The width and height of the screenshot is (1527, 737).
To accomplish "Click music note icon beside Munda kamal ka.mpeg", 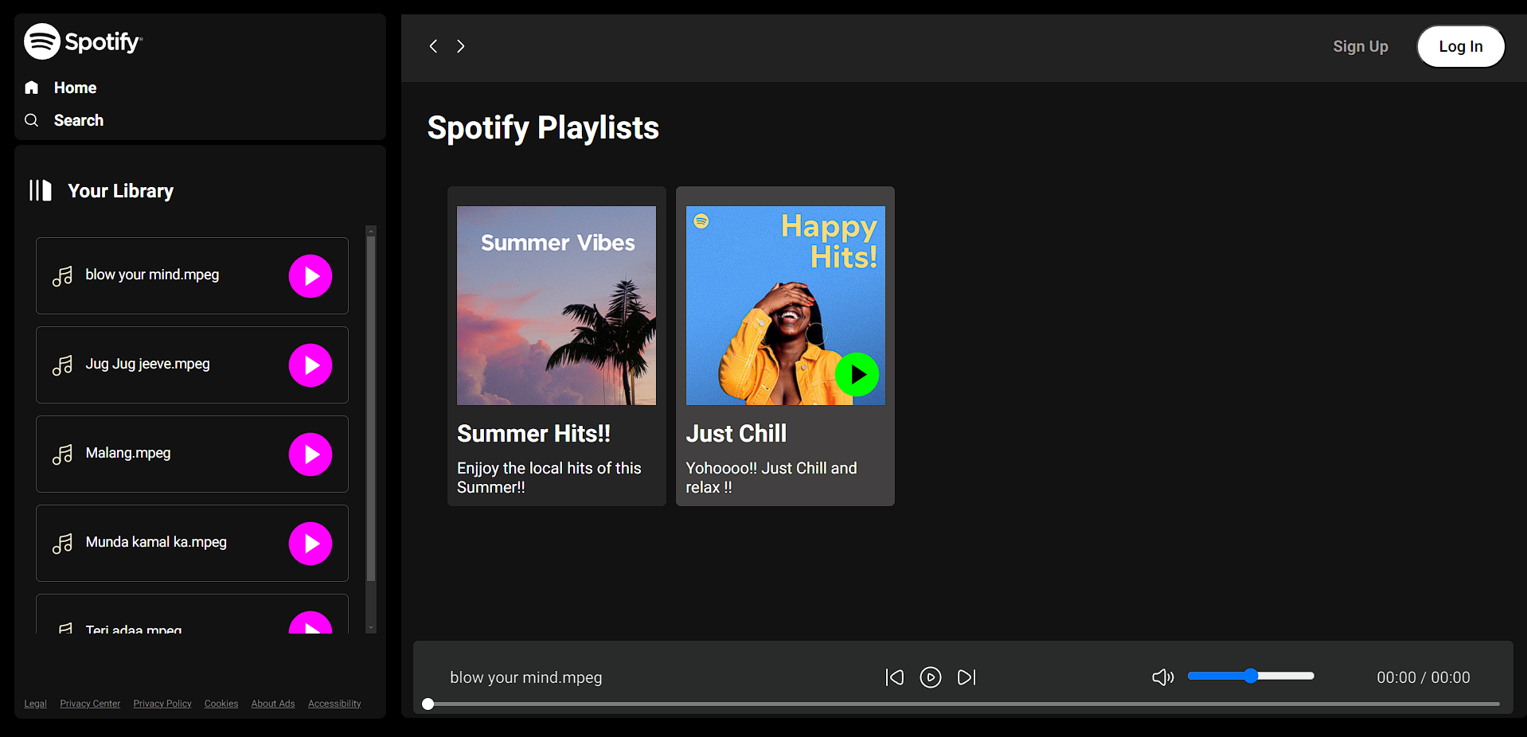I will (x=62, y=544).
